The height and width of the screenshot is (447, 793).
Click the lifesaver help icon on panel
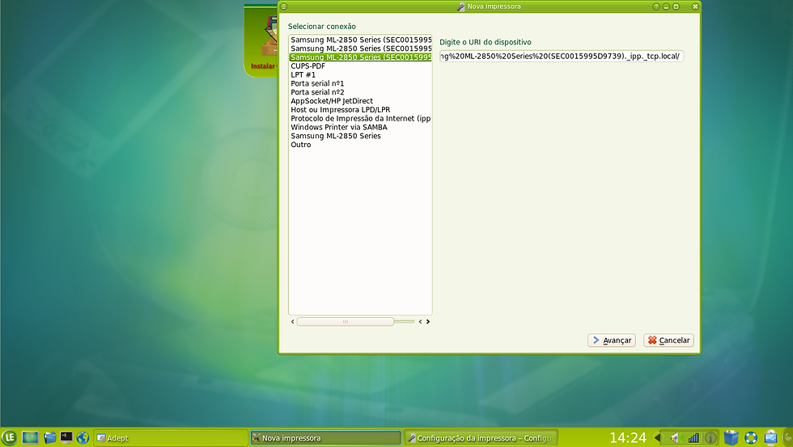point(751,437)
